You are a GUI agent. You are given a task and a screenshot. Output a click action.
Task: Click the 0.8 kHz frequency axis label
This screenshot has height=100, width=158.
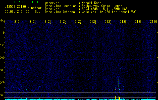2,70
